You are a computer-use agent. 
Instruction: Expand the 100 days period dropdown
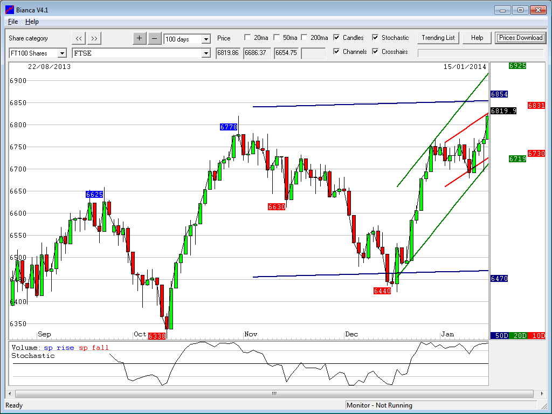206,39
